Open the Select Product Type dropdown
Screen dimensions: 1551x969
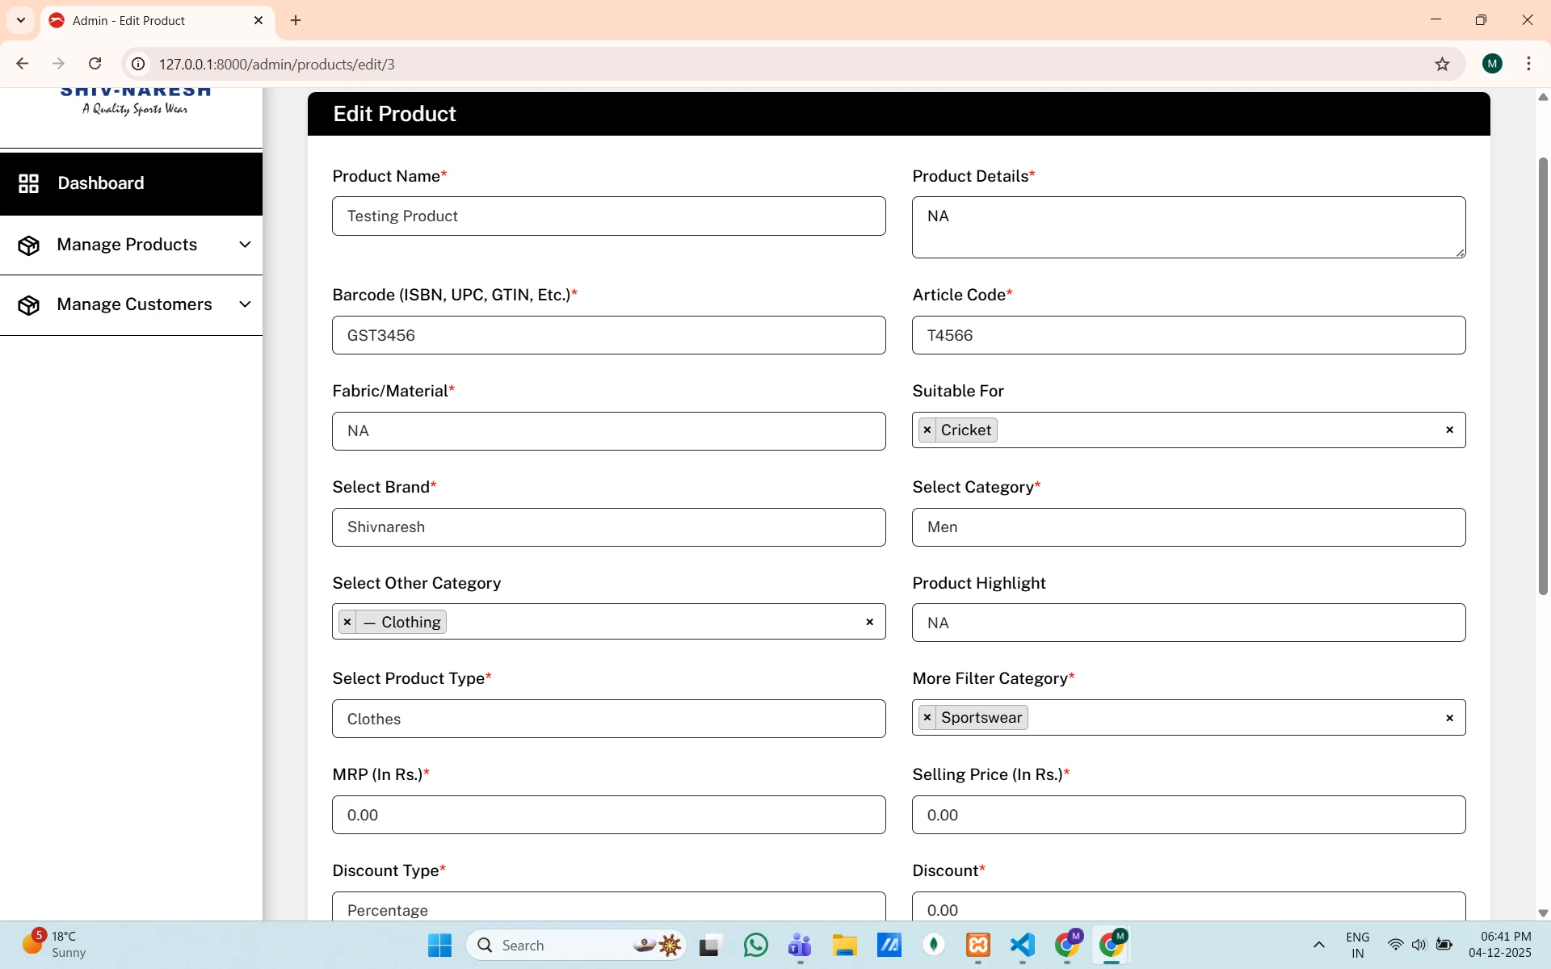coord(608,719)
